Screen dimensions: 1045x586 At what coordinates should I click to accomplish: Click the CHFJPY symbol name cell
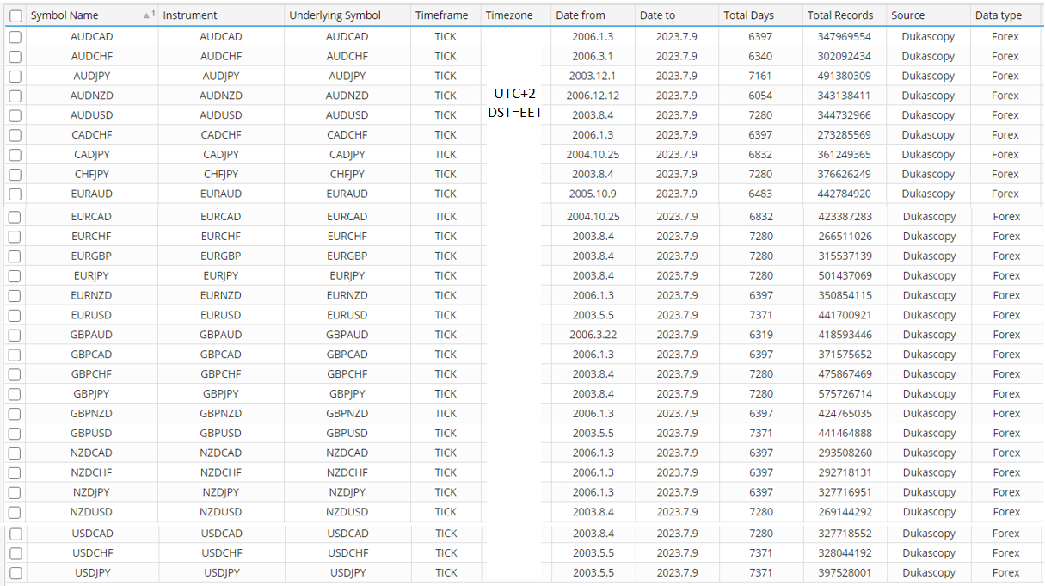point(92,175)
